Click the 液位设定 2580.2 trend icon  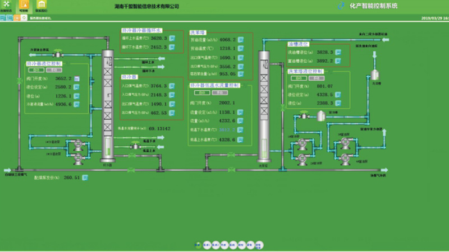pos(76,87)
